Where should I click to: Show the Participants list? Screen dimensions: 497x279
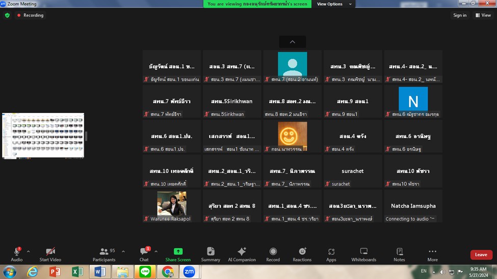pyautogui.click(x=104, y=254)
